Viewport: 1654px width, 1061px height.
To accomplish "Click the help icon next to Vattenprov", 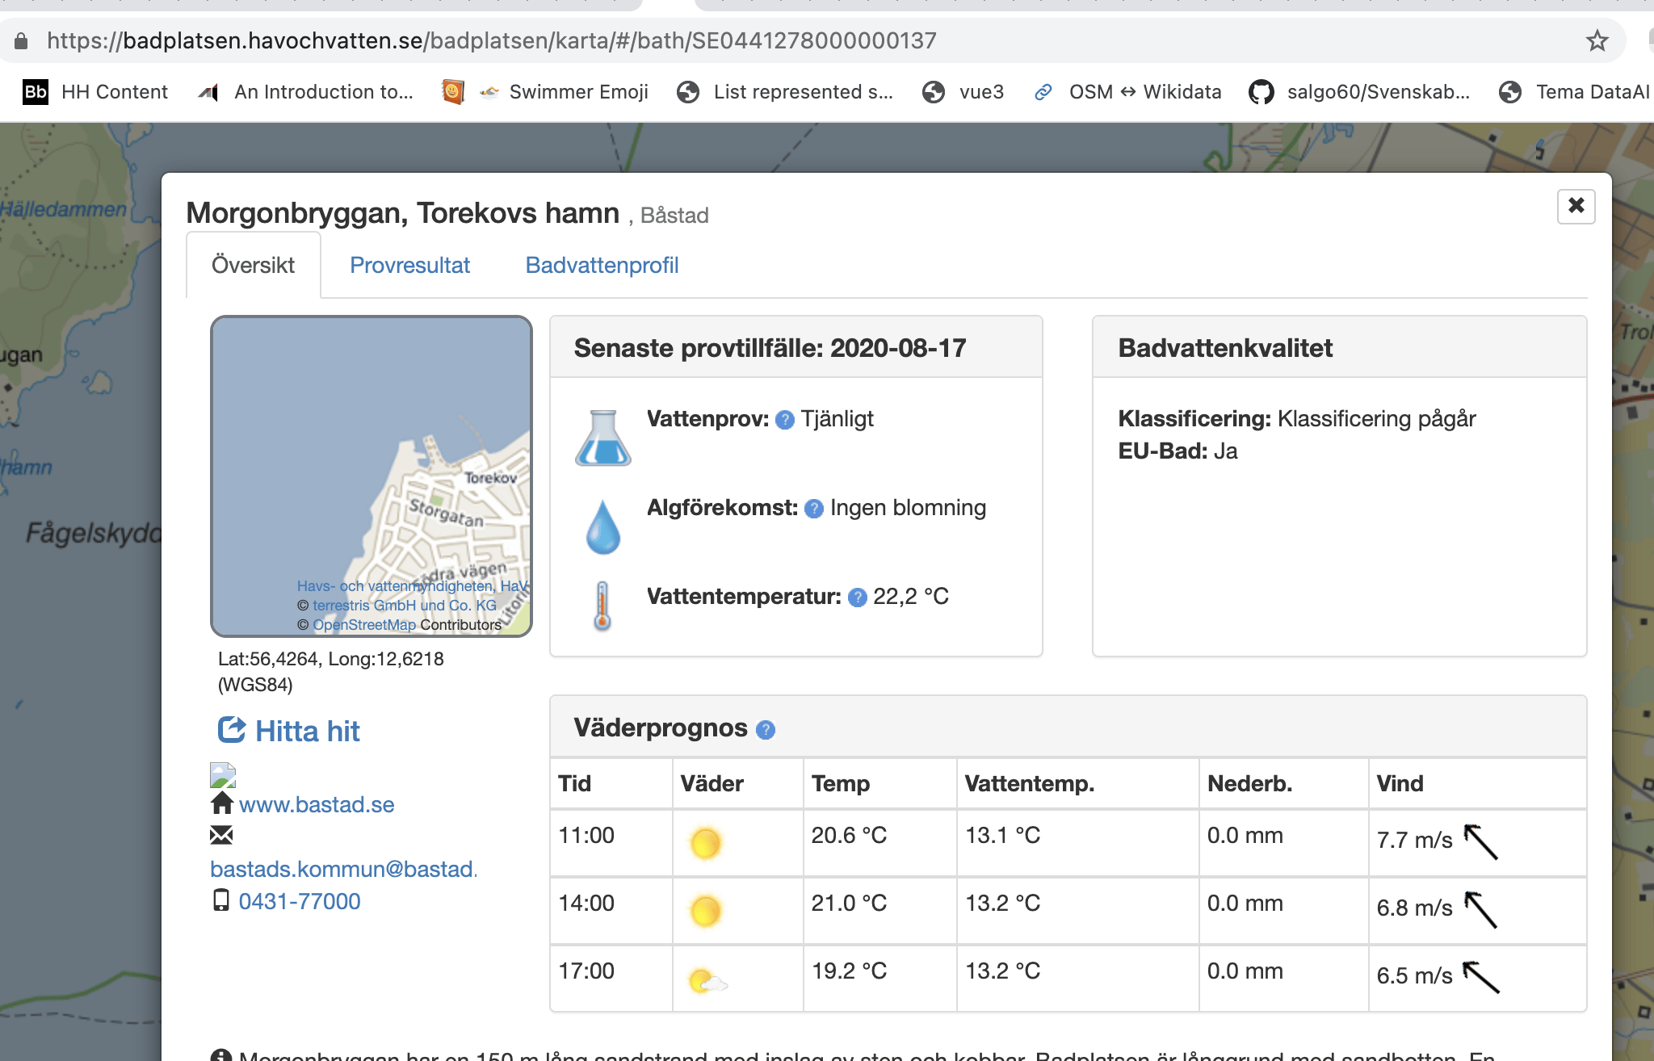I will click(784, 420).
